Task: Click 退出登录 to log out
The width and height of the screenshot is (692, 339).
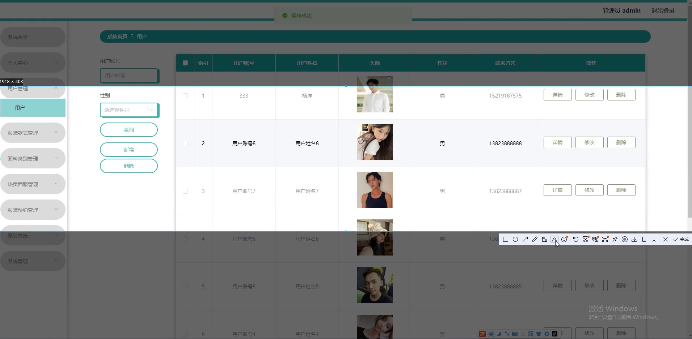Action: [x=663, y=10]
